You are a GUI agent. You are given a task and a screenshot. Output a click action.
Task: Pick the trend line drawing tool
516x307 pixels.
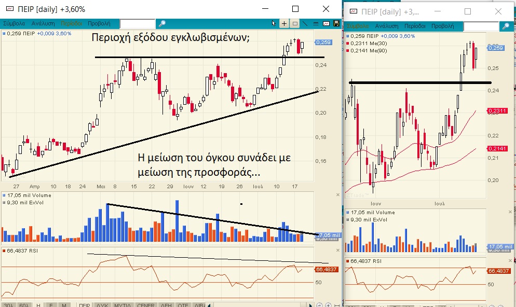[x=306, y=23]
